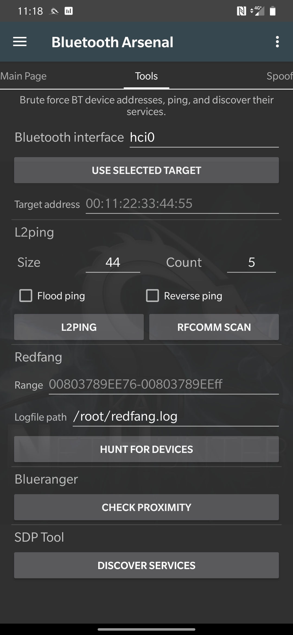Viewport: 293px width, 635px height.
Task: Click the Redfang Range input field
Action: tap(164, 384)
